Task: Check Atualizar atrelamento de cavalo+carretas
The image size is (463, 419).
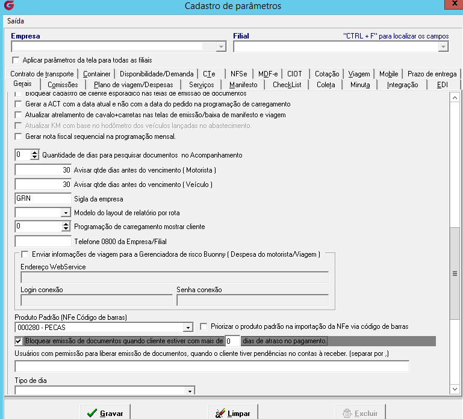Action: click(x=18, y=115)
